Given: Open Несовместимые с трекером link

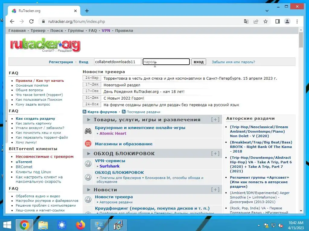Looking at the screenshot, I should pyautogui.click(x=45, y=156).
